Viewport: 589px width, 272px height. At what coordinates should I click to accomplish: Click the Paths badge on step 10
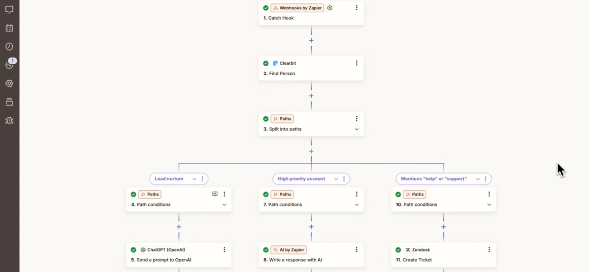(x=414, y=194)
